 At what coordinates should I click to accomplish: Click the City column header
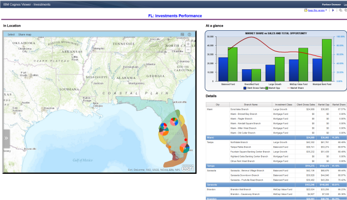(218, 105)
